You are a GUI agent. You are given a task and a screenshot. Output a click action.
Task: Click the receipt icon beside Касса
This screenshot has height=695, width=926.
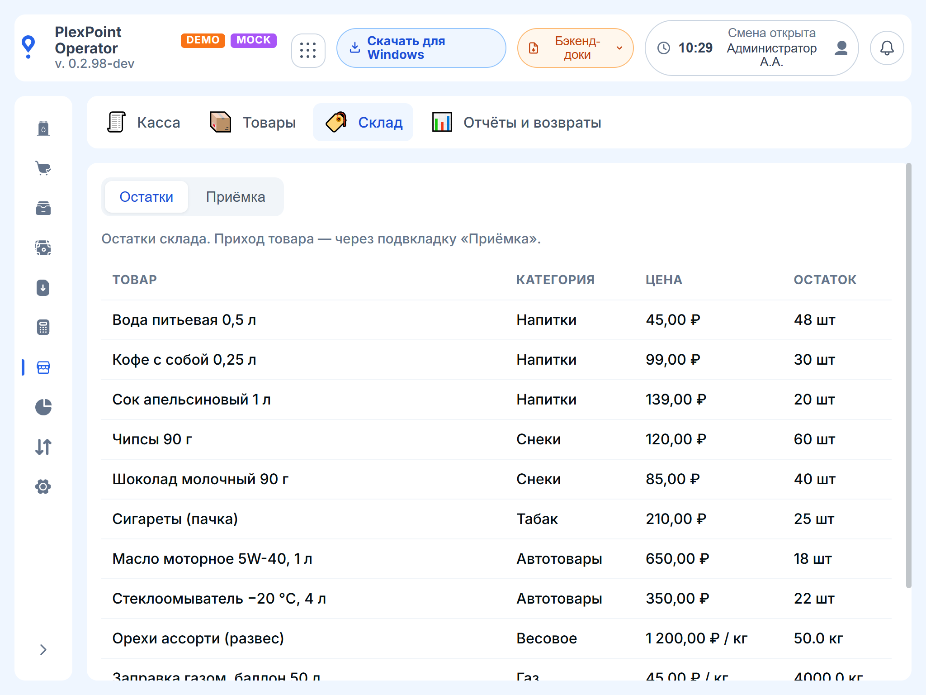coord(116,122)
